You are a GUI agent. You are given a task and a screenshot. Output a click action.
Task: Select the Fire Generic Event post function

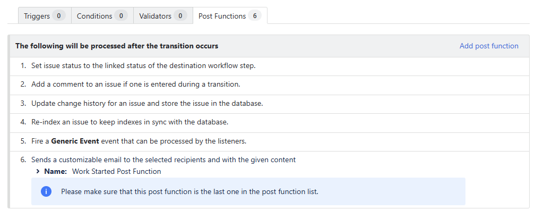tap(140, 141)
